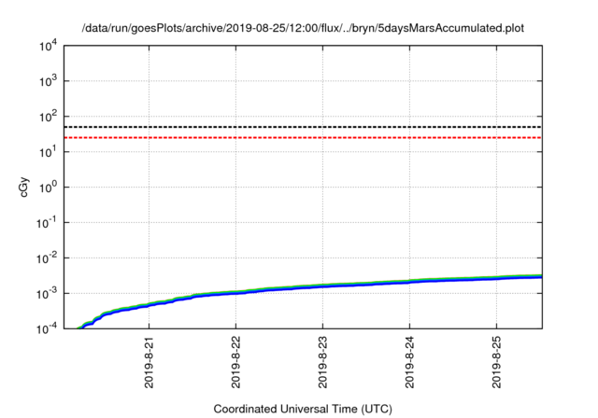This screenshot has height=418, width=598.
Task: Click the cGy y-axis label
Action: pos(24,188)
